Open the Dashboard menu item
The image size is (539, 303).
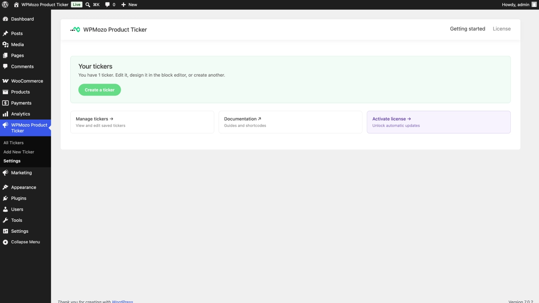25,19
